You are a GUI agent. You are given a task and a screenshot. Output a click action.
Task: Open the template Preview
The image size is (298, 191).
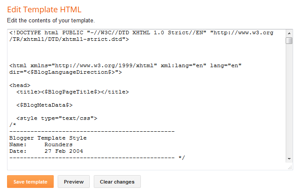pos(74,181)
